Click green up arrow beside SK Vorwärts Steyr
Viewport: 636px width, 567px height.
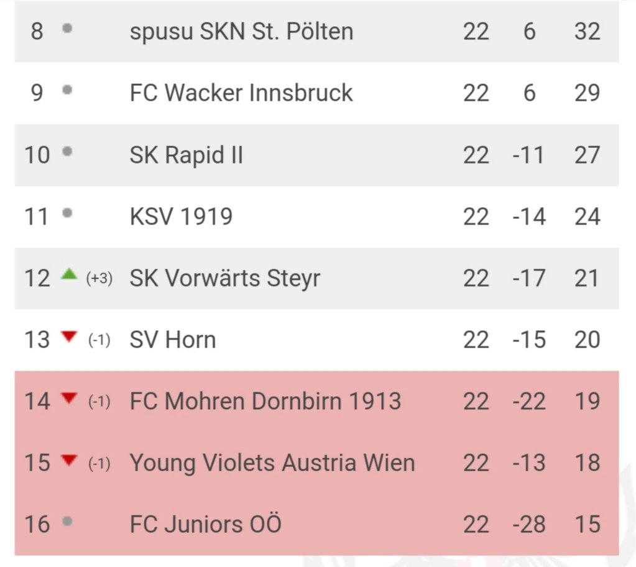[69, 274]
